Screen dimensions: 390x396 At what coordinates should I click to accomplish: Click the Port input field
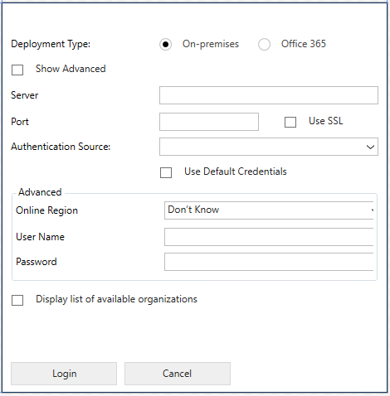coord(209,122)
